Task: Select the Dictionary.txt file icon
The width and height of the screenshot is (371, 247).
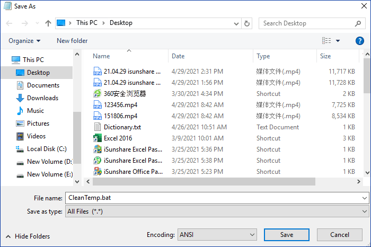Action: pyautogui.click(x=97, y=127)
